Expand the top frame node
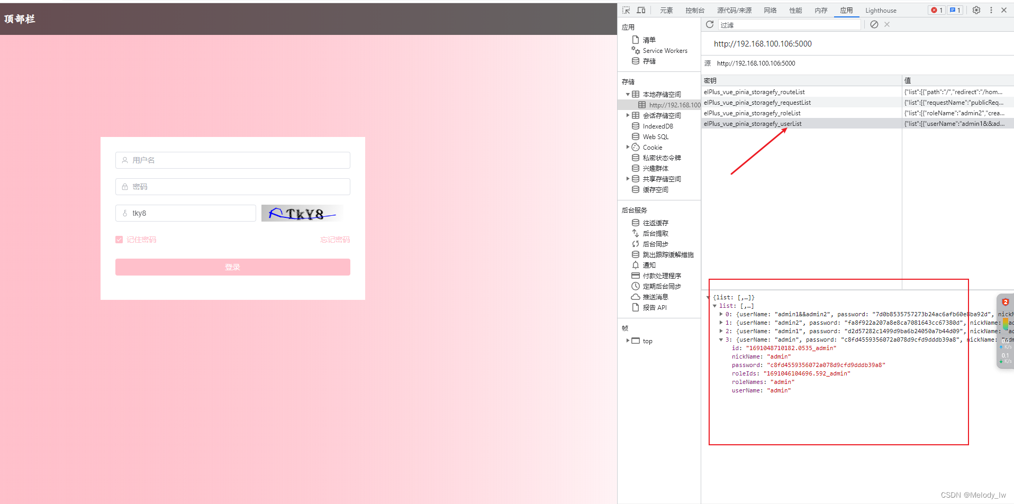Image resolution: width=1014 pixels, height=504 pixels. click(628, 341)
